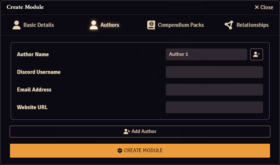This screenshot has height=165, width=280.
Task: Focus the Website URL input
Action: pyautogui.click(x=214, y=107)
